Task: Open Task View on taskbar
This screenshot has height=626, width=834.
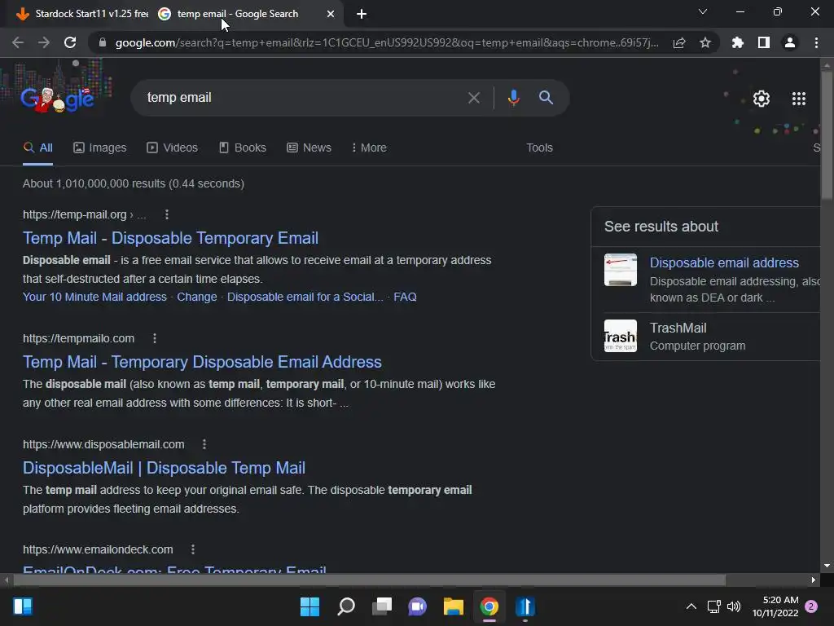Action: 382,606
